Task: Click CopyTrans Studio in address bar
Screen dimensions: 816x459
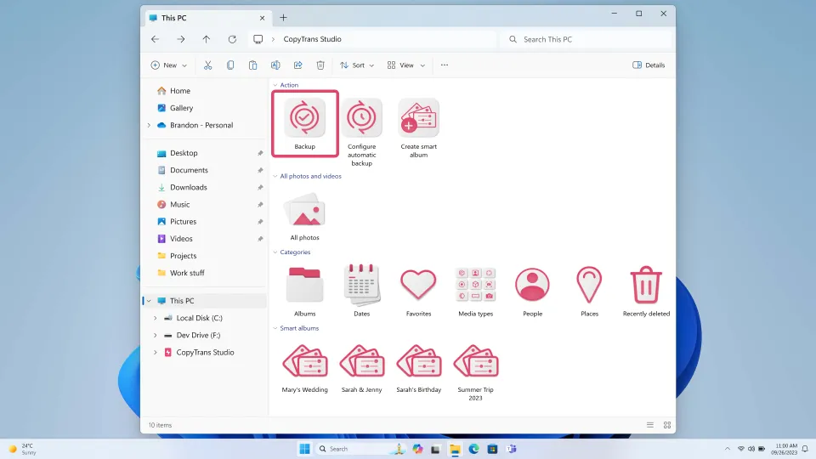Action: click(312, 39)
